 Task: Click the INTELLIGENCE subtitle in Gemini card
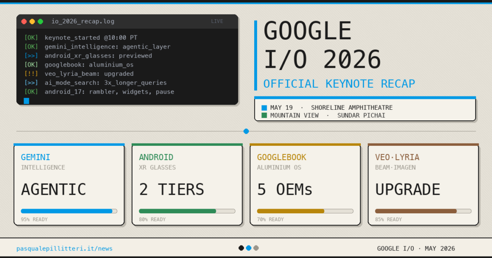(x=43, y=167)
